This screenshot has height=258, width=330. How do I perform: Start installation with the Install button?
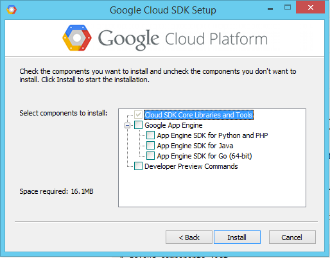(237, 237)
